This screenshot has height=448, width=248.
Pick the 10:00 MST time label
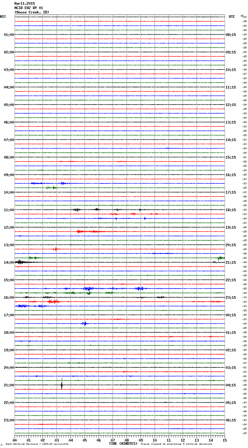(x=9, y=192)
